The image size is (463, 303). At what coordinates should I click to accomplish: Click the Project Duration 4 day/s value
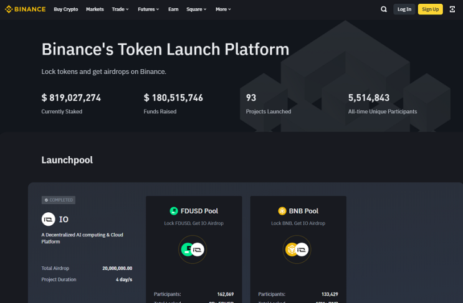(x=124, y=279)
